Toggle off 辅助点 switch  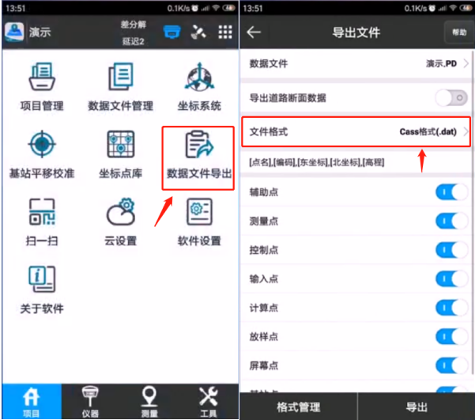tap(450, 192)
